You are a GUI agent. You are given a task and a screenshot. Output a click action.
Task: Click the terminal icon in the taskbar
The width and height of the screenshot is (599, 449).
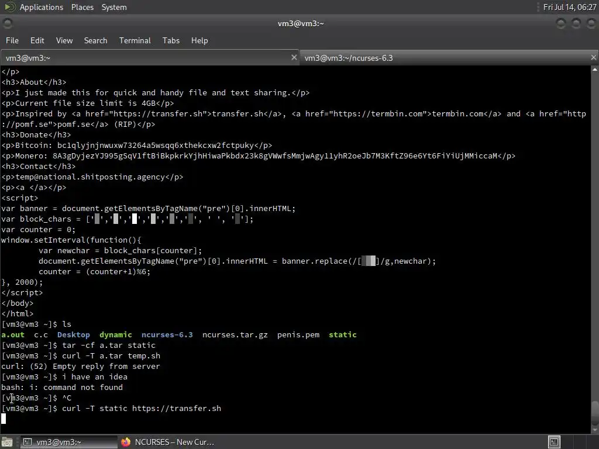(x=27, y=442)
